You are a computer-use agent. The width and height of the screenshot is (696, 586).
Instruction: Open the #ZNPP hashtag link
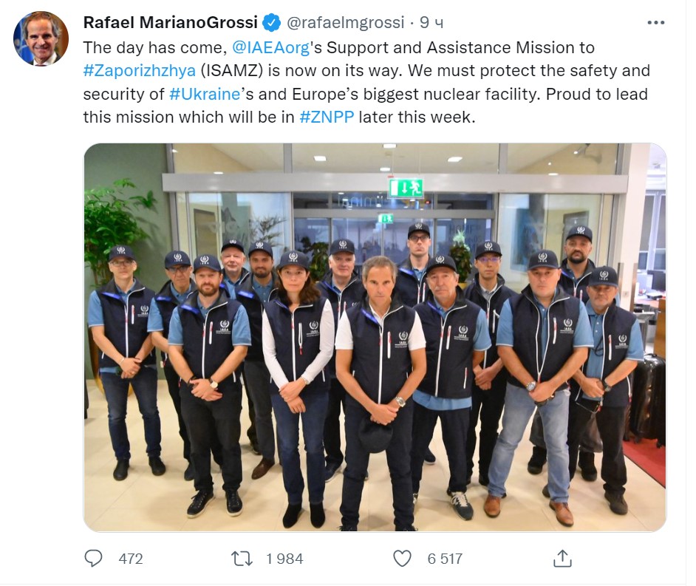click(327, 117)
